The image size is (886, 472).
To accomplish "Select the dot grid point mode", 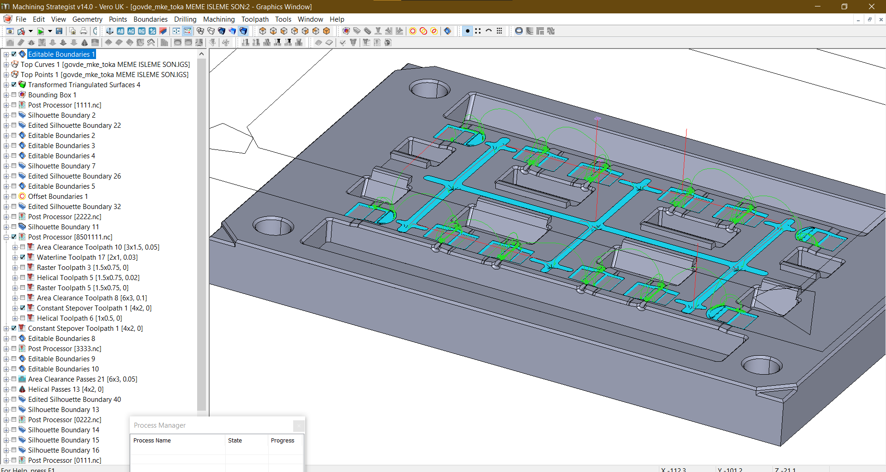I will pyautogui.click(x=499, y=31).
